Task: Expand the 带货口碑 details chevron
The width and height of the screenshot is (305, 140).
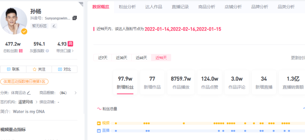Action: click(x=73, y=51)
